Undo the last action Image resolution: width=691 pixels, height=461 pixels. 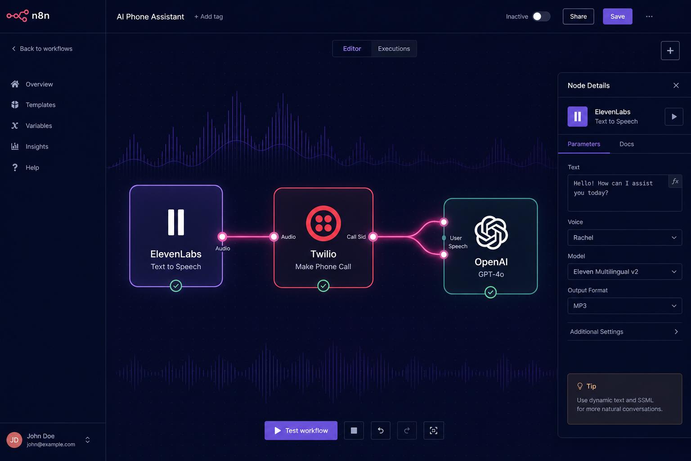tap(381, 431)
